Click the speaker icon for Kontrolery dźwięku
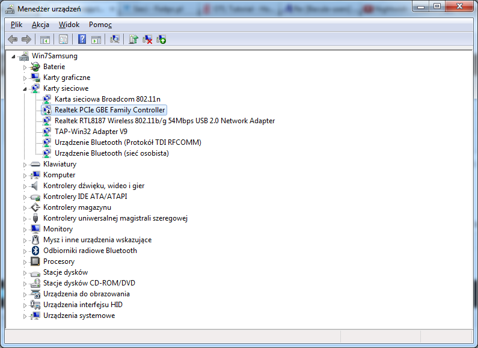Screen dimensions: 478x348 pos(35,186)
